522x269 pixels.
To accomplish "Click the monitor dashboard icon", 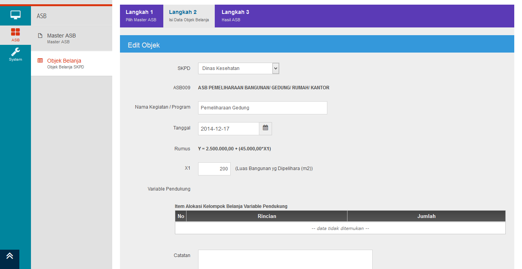I will [15, 15].
